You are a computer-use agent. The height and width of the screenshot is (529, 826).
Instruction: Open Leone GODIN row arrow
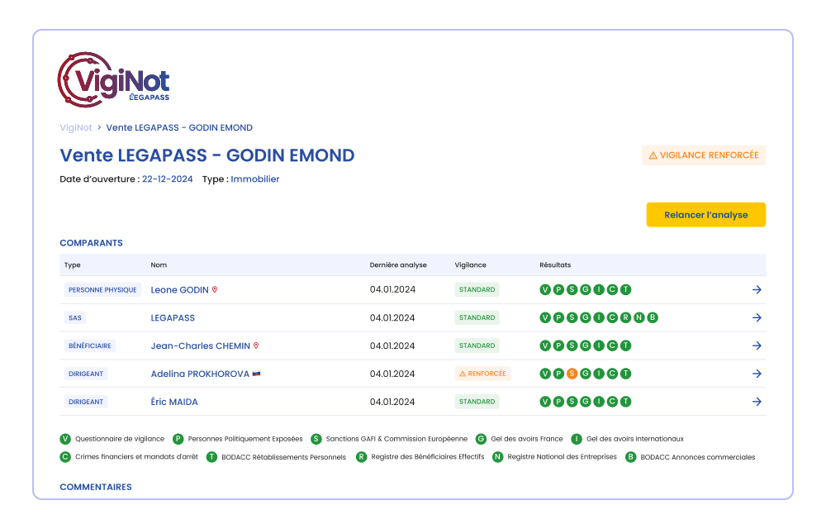click(x=757, y=290)
